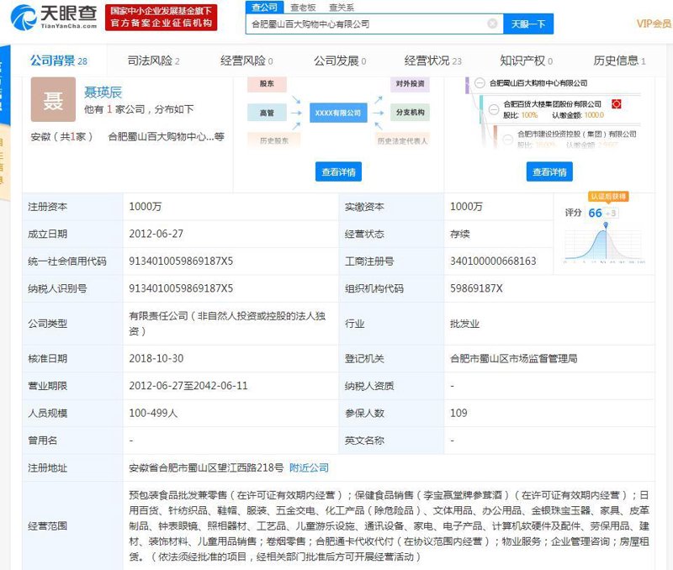
Task: Select 经营状态 value 存续
Action: click(x=459, y=235)
